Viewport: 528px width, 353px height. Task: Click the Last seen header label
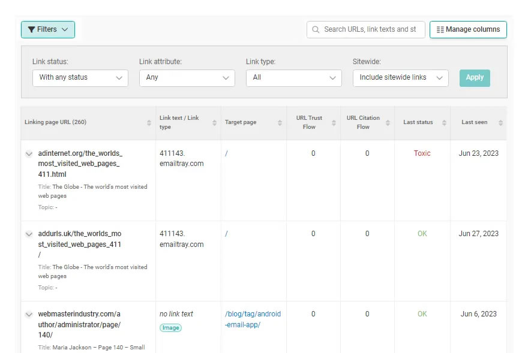click(x=474, y=122)
